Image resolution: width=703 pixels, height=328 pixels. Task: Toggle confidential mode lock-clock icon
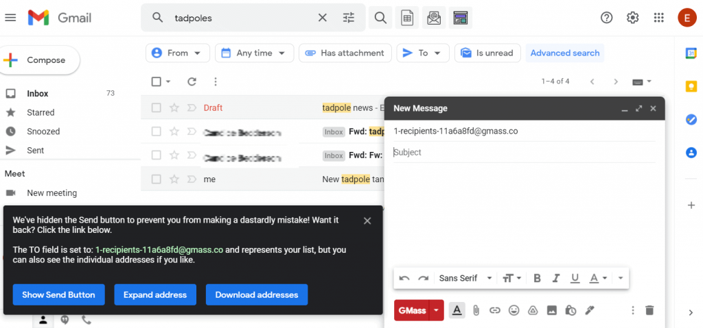click(x=571, y=310)
